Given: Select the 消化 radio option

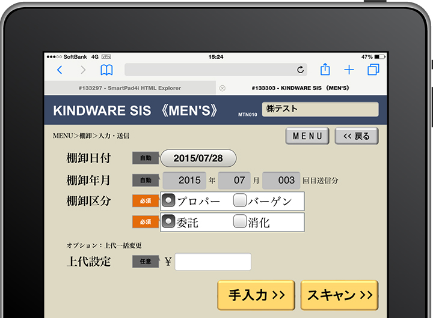Looking at the screenshot, I should [x=240, y=221].
